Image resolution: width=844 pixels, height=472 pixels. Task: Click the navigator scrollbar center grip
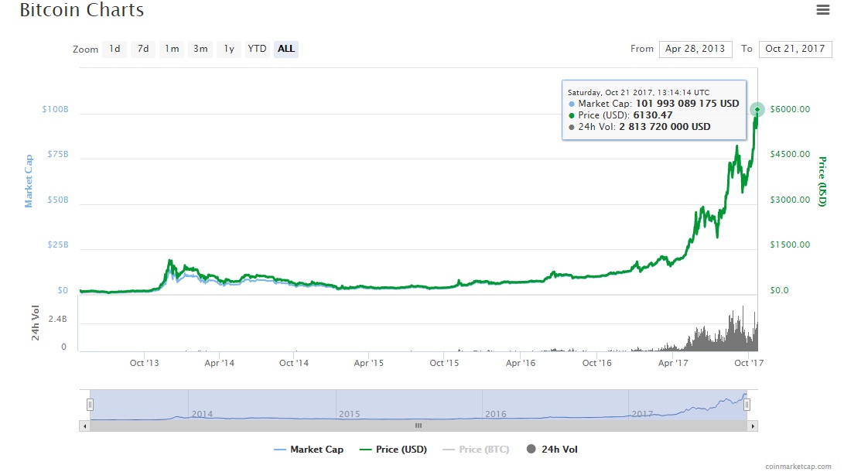click(x=419, y=426)
